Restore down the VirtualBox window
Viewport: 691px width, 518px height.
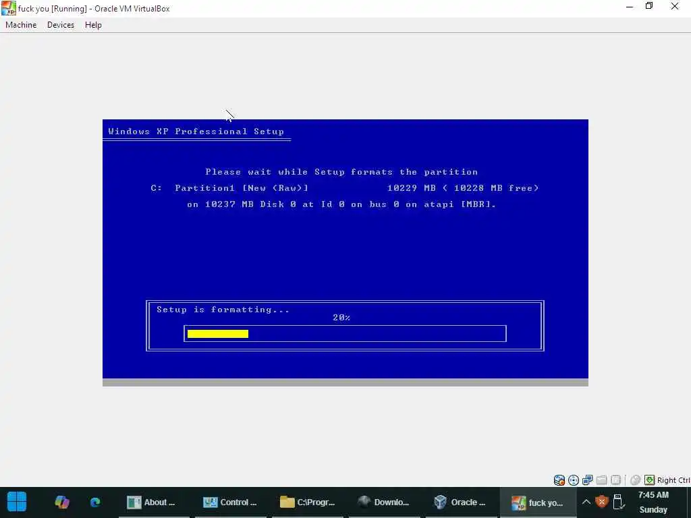point(649,6)
